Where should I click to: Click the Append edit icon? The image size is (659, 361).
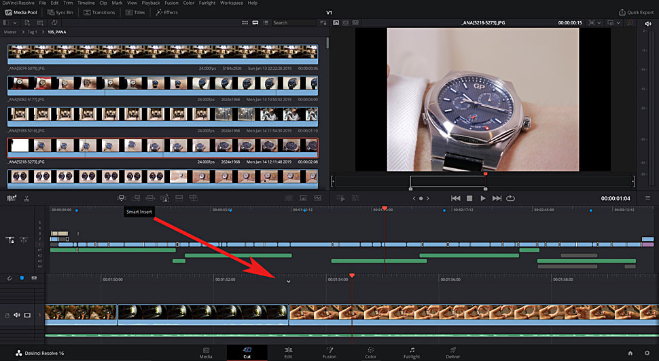tap(136, 198)
